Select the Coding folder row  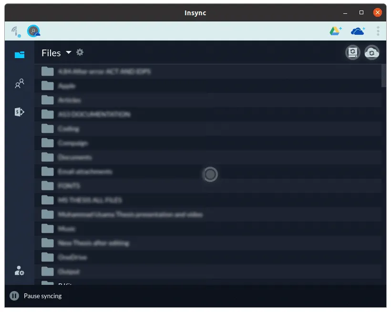pos(208,129)
